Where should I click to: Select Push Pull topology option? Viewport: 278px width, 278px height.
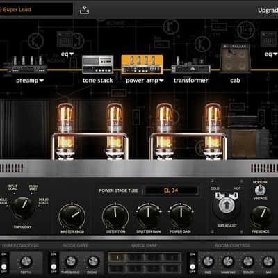(33, 188)
